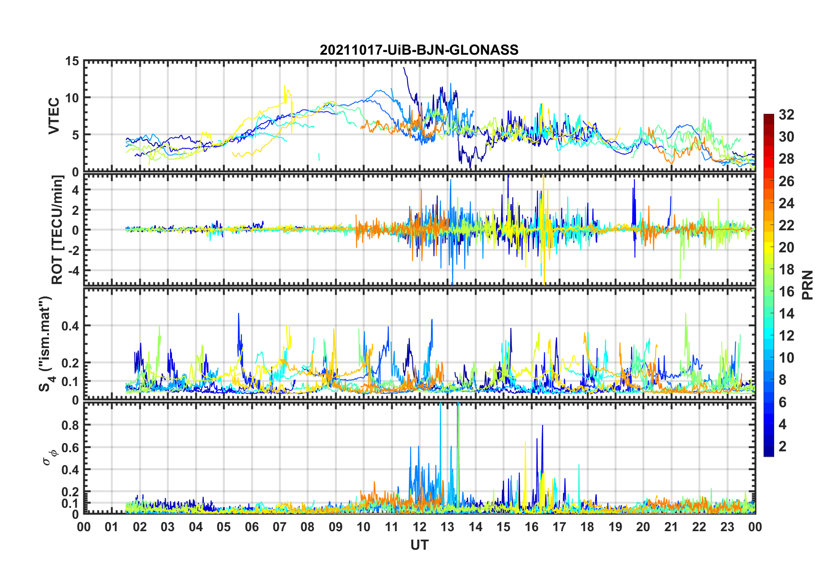Click the S4 axis tick label 0.4
This screenshot has height=570, width=839.
tap(70, 326)
